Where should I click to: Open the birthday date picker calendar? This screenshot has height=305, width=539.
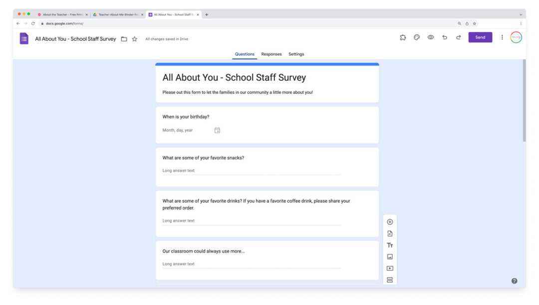217,131
